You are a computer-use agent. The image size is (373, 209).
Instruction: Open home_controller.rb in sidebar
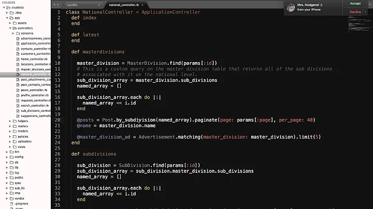(34, 59)
